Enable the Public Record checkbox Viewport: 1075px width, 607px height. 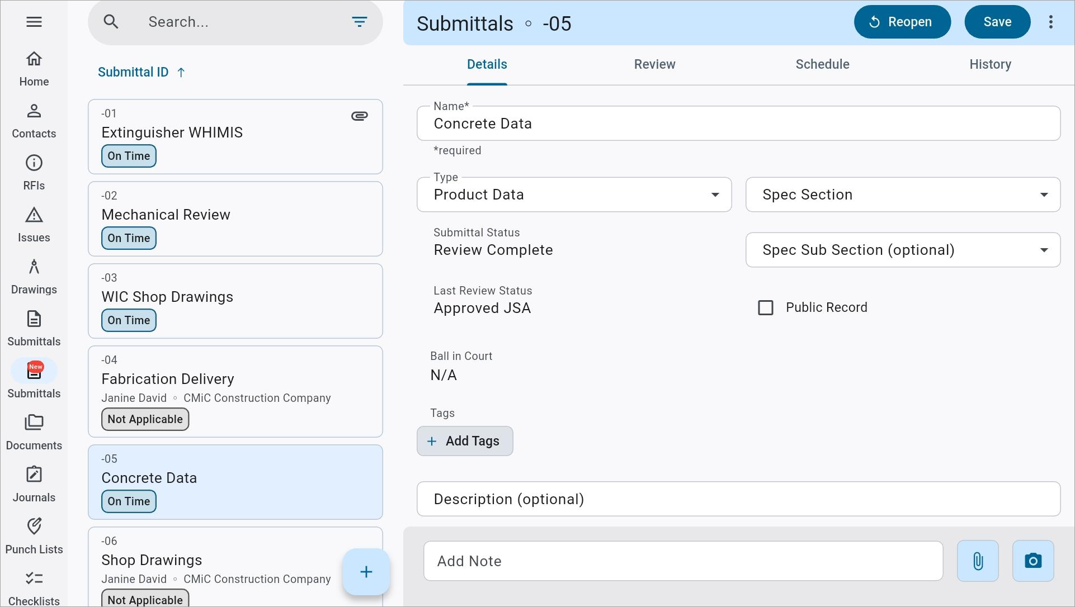click(766, 307)
